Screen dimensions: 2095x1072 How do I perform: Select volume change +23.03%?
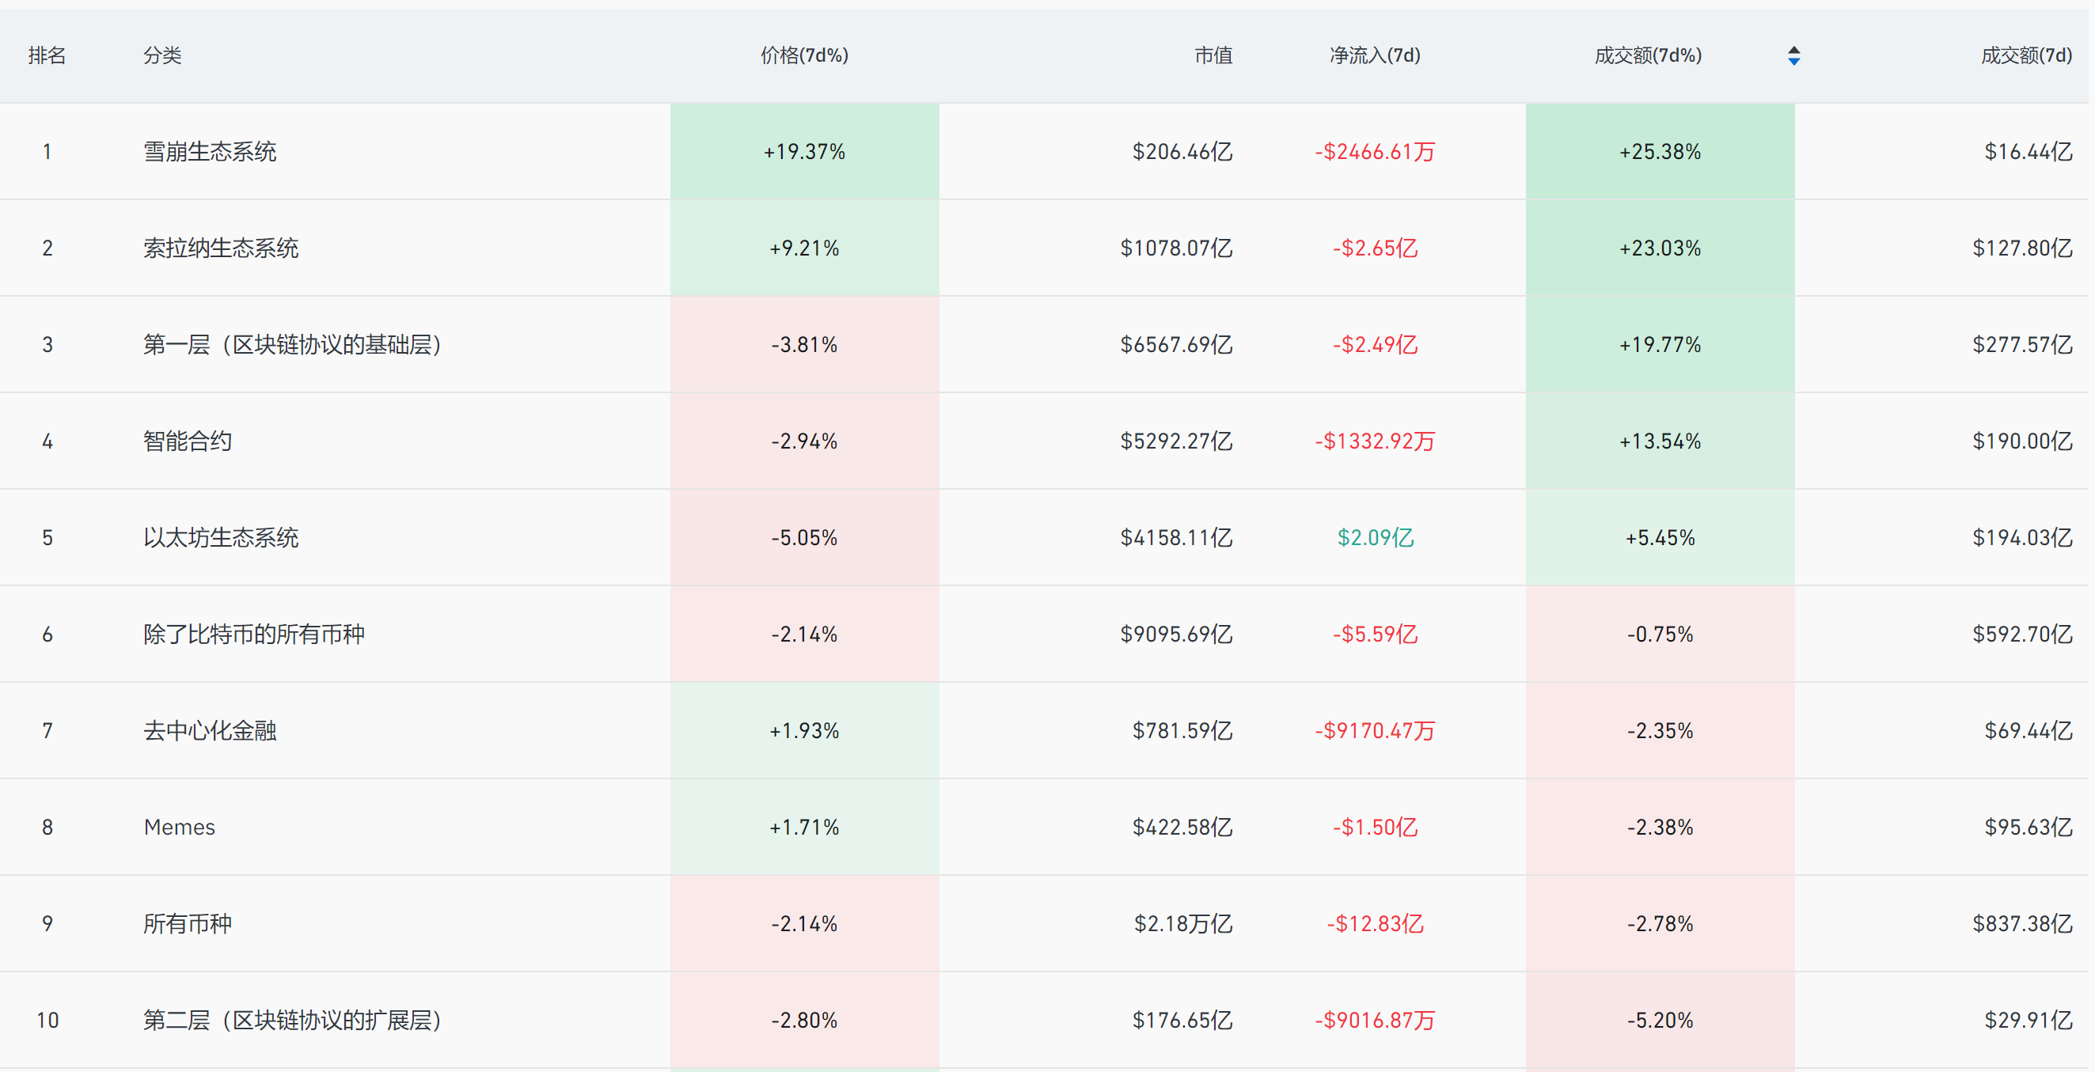[1660, 248]
